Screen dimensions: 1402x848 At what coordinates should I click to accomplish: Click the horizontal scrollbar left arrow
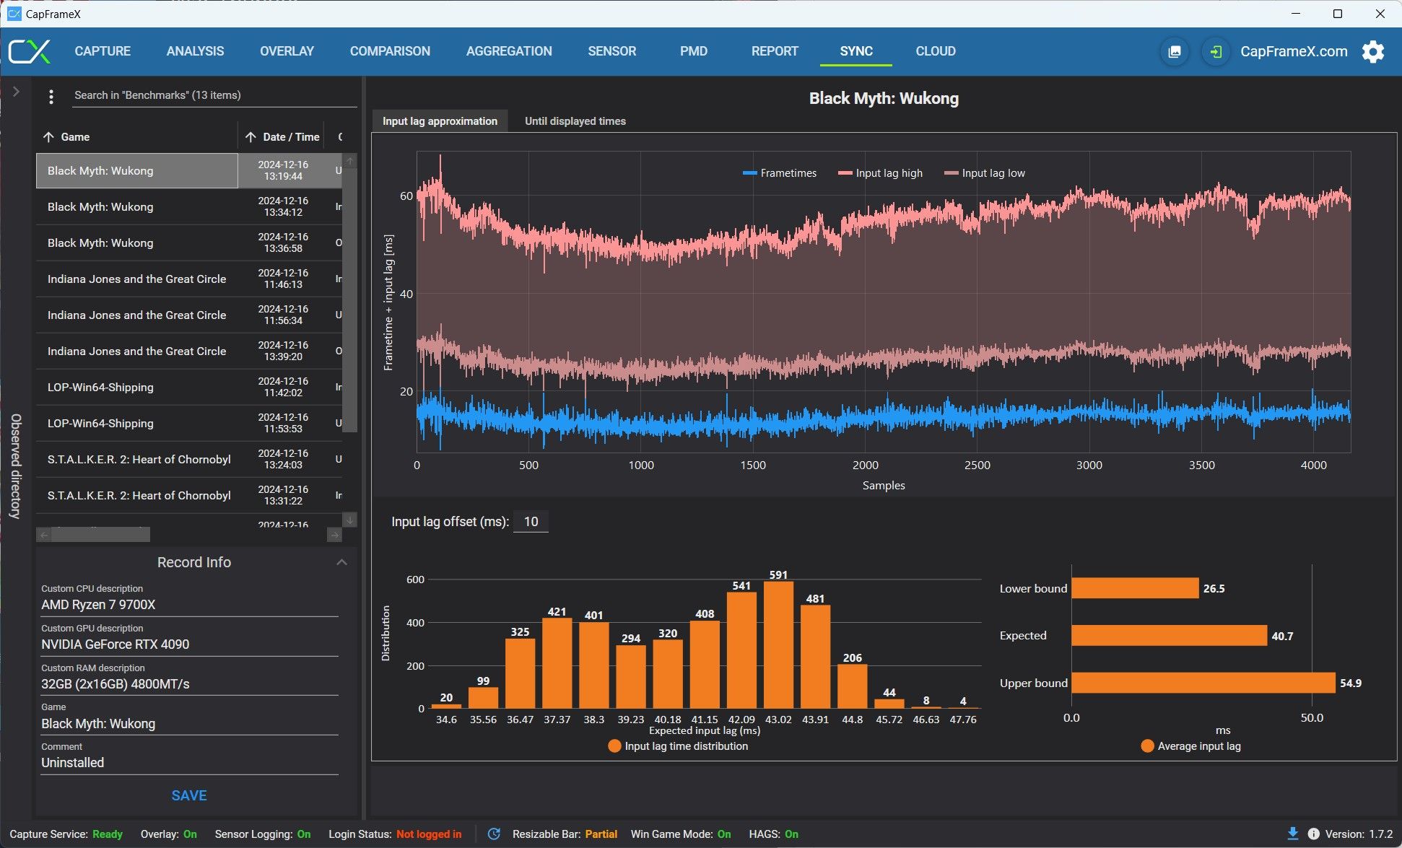point(44,535)
